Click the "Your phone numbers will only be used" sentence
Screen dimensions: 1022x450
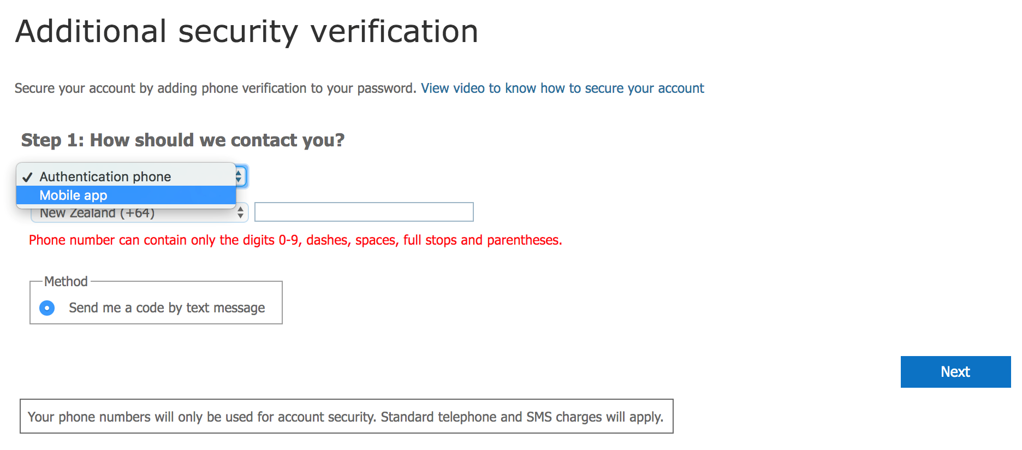[201, 417]
